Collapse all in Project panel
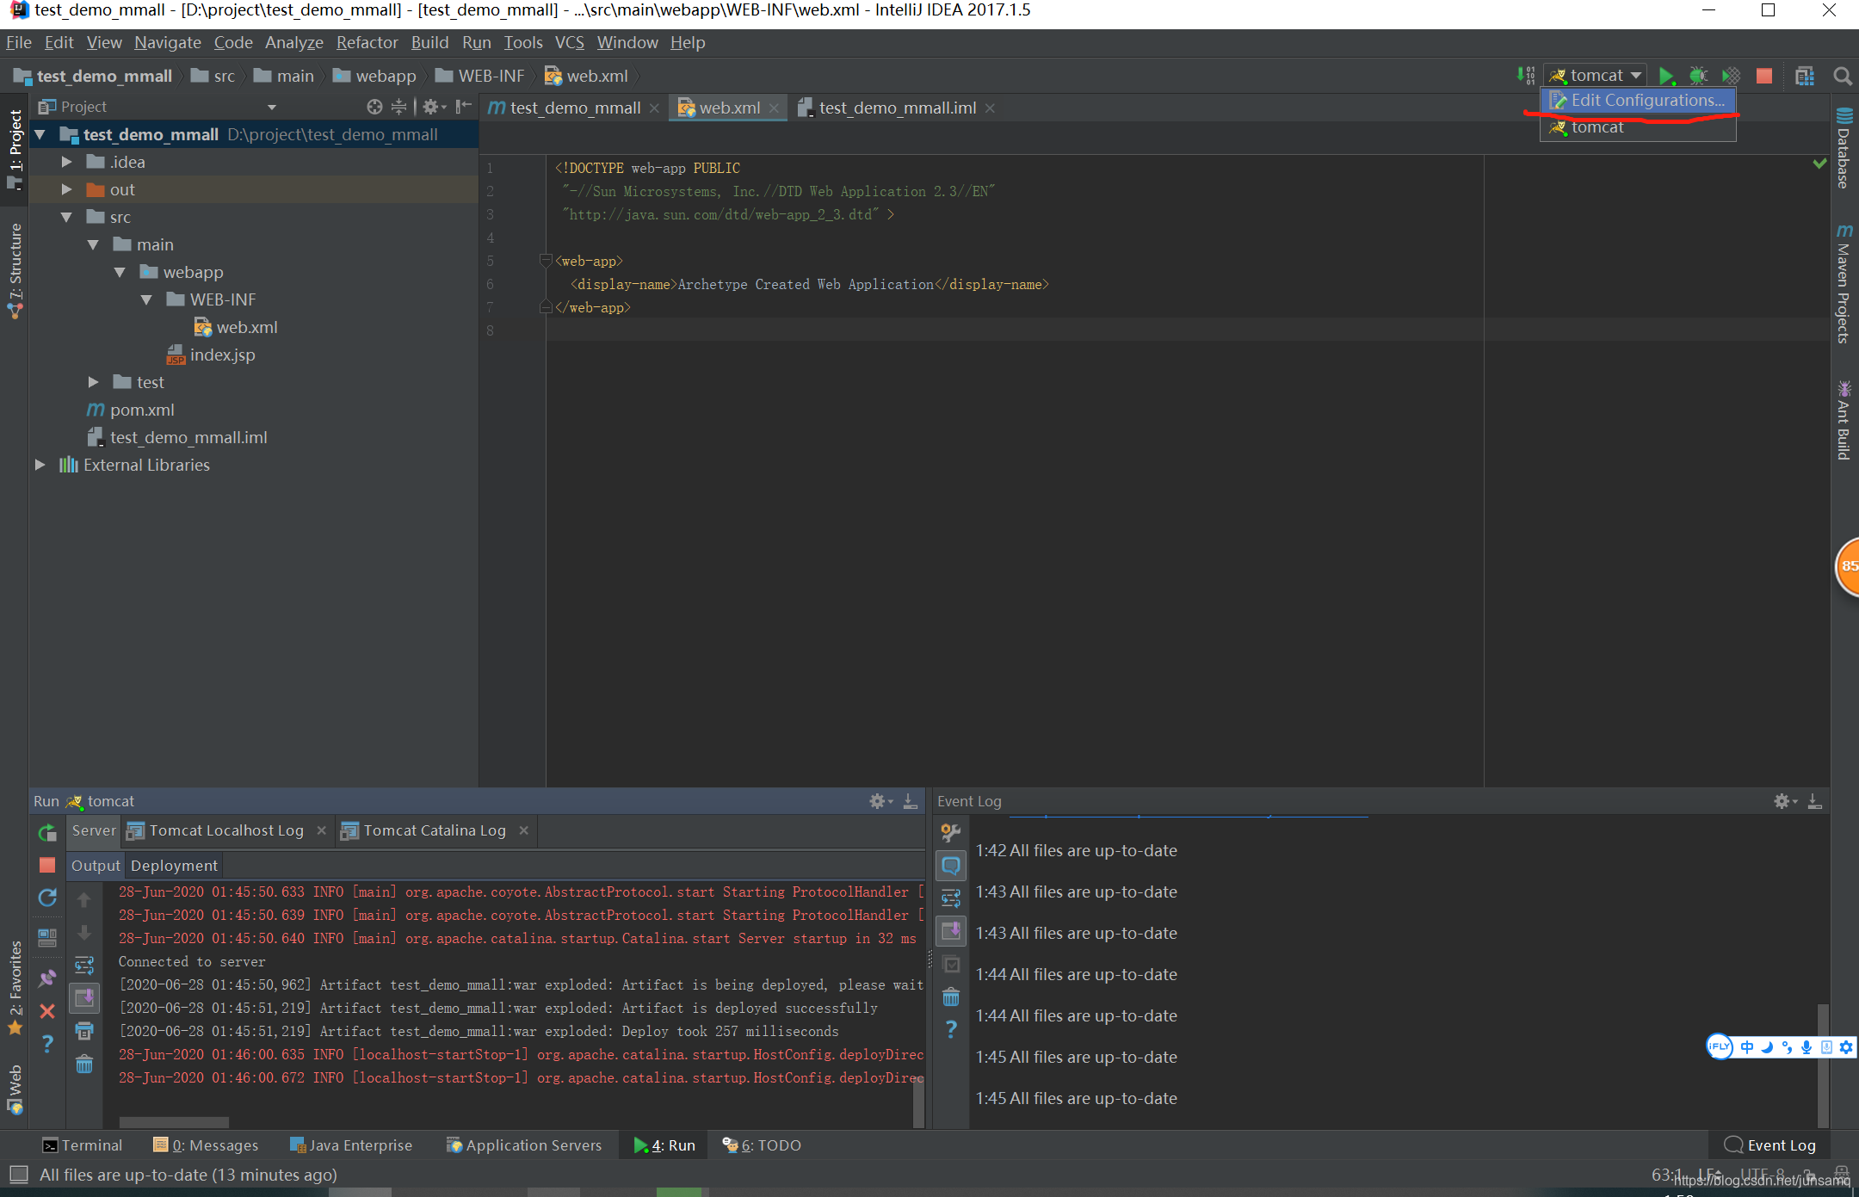The width and height of the screenshot is (1859, 1197). 398,107
